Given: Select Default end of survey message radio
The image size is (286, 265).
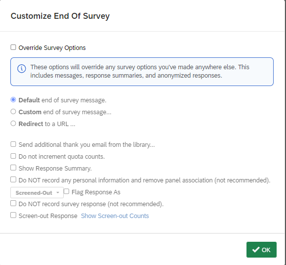Looking at the screenshot, I should tap(13, 100).
